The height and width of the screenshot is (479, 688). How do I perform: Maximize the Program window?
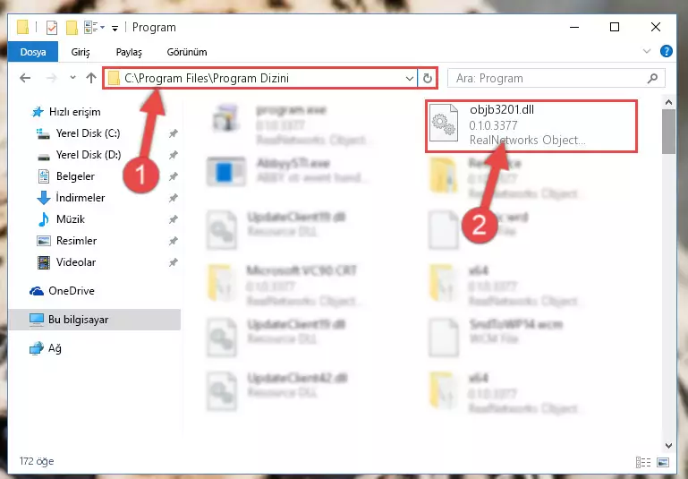pyautogui.click(x=615, y=27)
